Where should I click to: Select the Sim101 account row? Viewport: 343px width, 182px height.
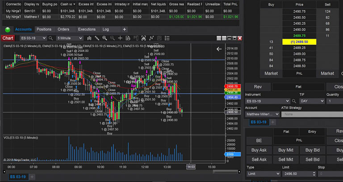point(121,11)
